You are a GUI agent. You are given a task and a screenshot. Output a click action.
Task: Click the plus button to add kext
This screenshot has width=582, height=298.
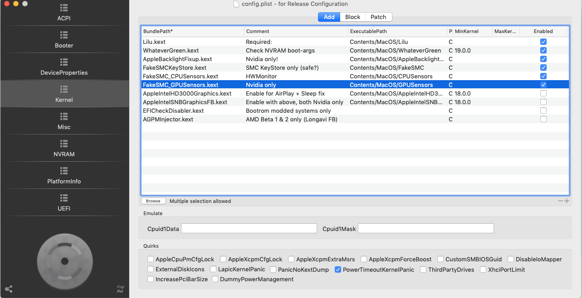(567, 201)
